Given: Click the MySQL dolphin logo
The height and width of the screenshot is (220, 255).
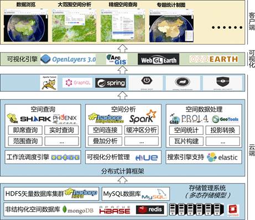Looking at the screenshot, I should click(154, 195).
